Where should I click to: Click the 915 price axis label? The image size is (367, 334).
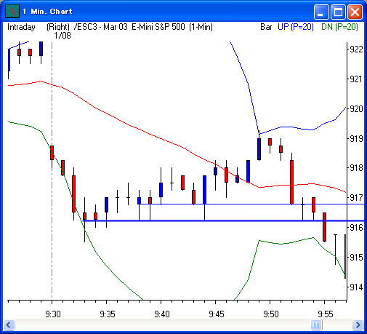356,257
